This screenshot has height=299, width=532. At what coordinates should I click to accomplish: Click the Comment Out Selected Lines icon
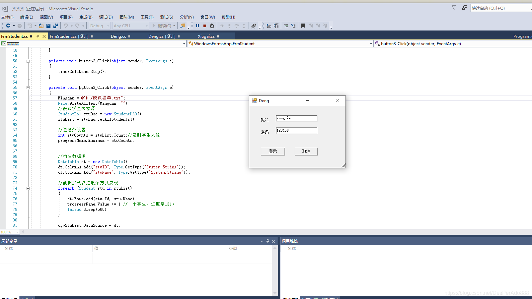tap(286, 26)
